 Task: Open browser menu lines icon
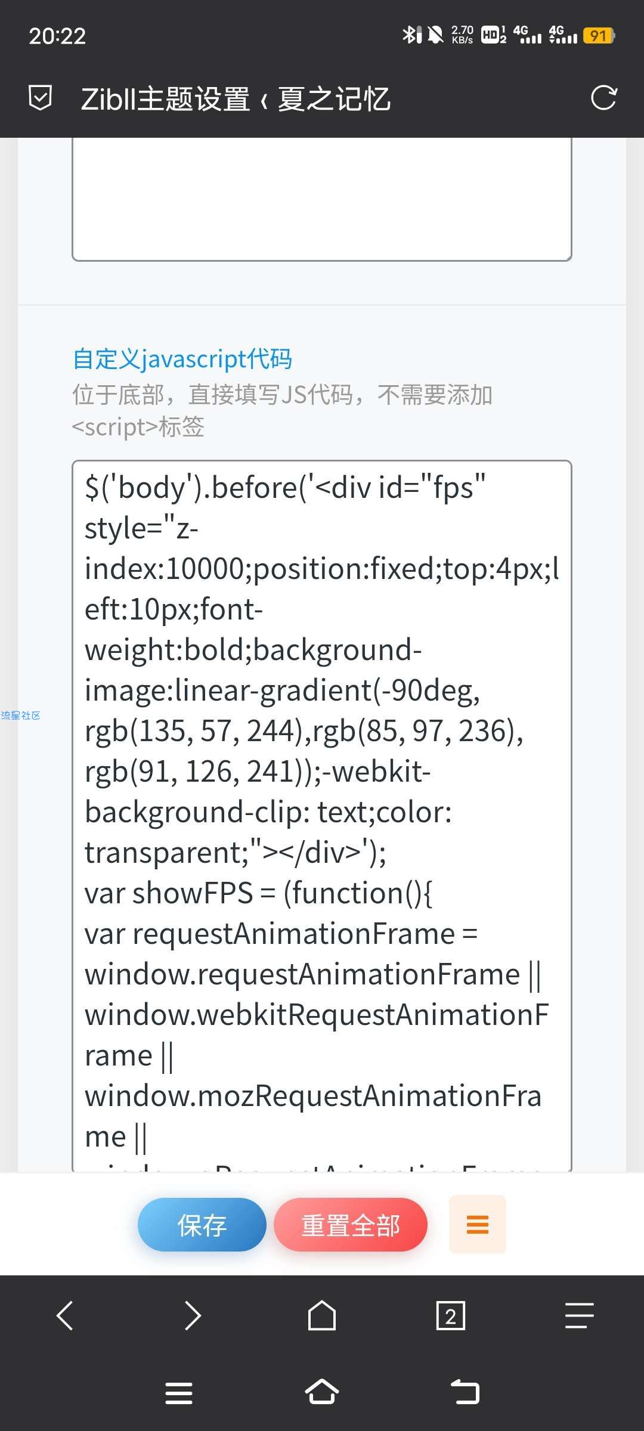click(579, 1315)
